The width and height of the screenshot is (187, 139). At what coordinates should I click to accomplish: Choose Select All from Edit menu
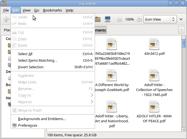[53, 54]
